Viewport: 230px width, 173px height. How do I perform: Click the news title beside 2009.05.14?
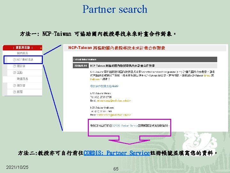(x=122, y=66)
